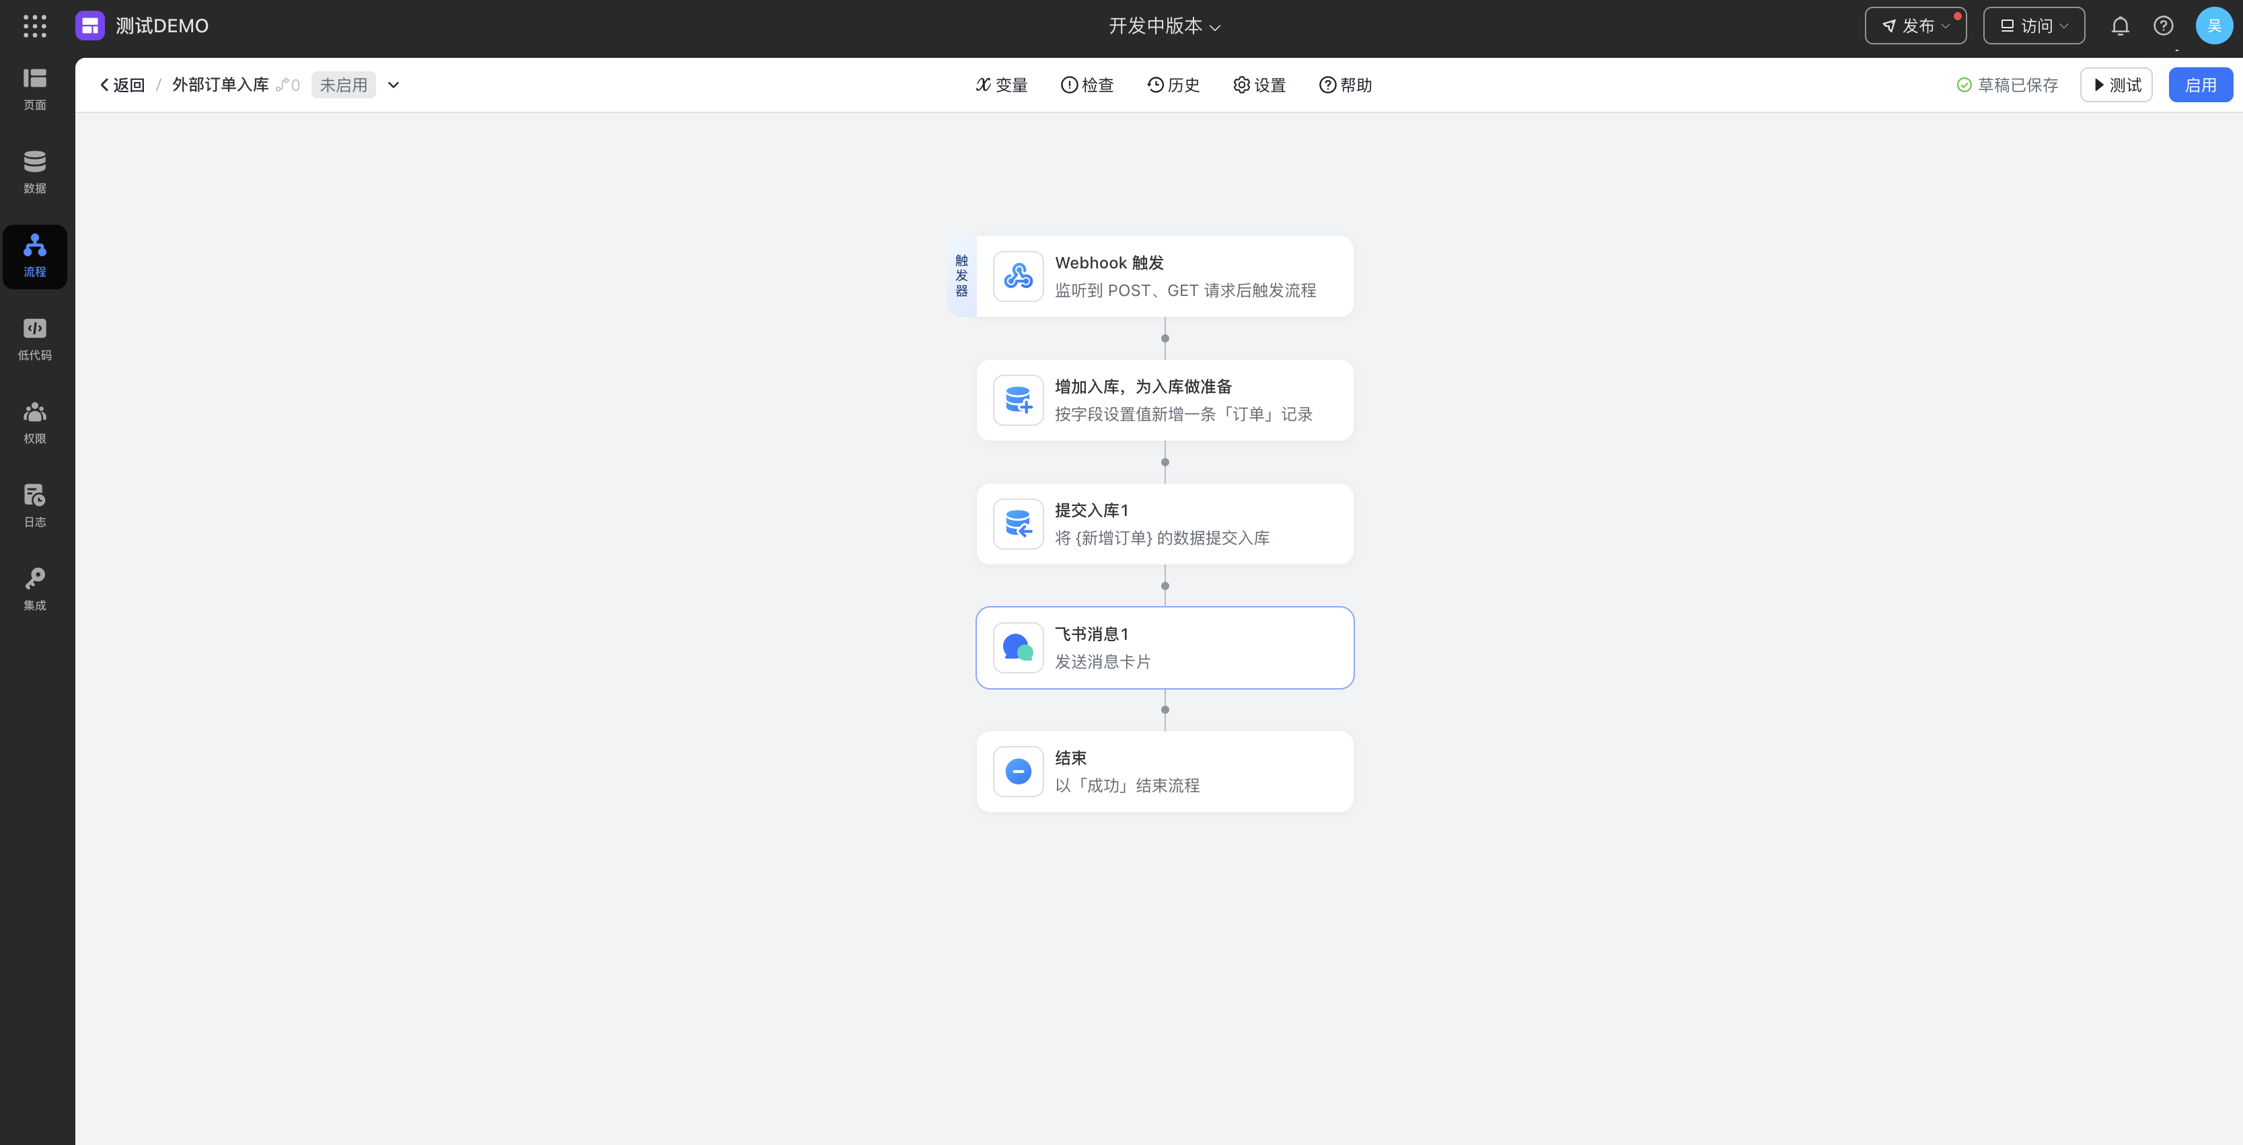
Task: Click the text 监听到 POST、GET 请求后触发流程
Action: coord(1185,291)
